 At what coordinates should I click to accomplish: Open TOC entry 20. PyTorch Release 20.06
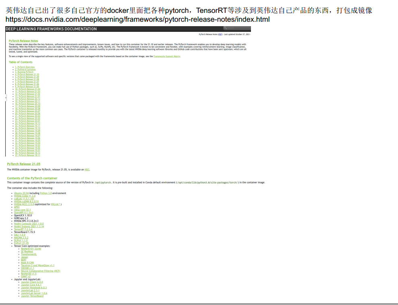pos(27,113)
